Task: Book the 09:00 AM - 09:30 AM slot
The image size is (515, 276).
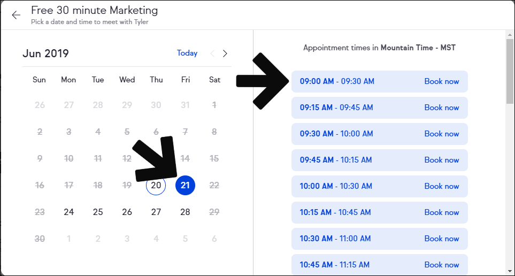Action: [x=379, y=81]
